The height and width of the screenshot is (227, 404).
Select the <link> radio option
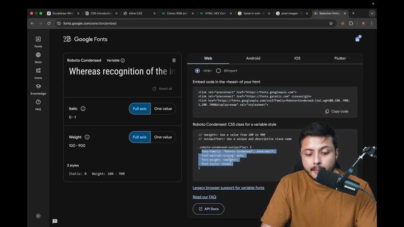pos(197,71)
